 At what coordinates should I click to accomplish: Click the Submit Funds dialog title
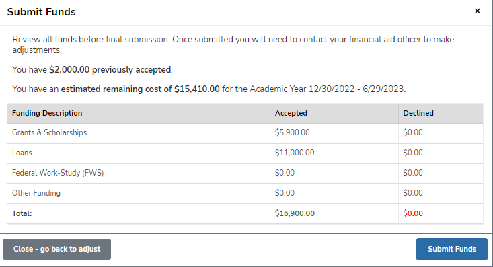click(42, 12)
